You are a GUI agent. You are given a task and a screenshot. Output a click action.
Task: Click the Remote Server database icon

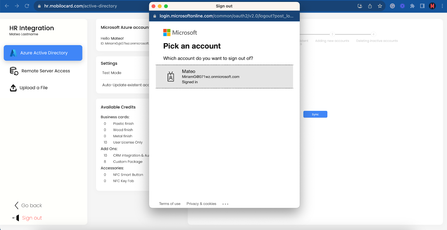14,71
